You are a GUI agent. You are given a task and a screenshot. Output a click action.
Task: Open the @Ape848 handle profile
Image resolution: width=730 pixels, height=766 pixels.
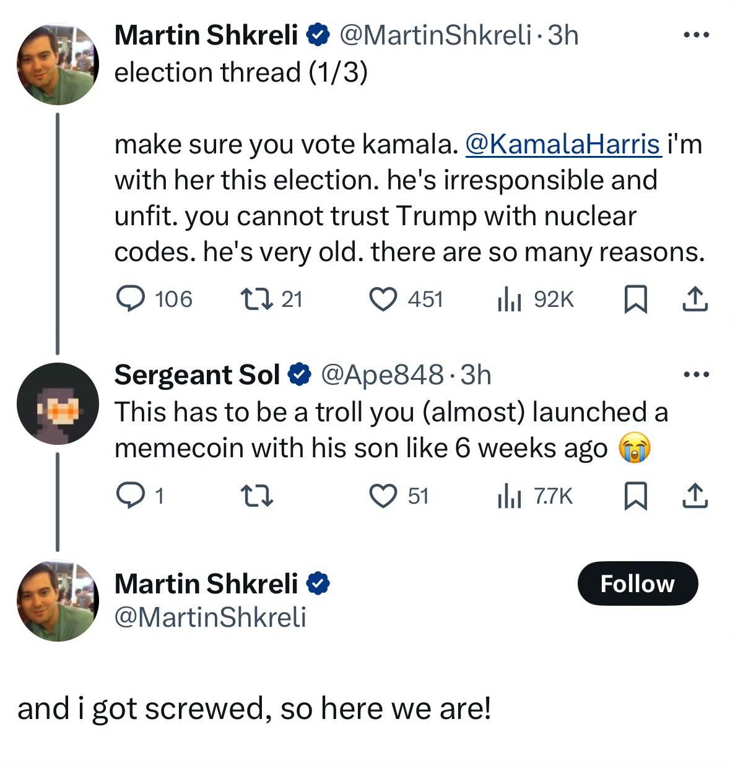(x=381, y=375)
